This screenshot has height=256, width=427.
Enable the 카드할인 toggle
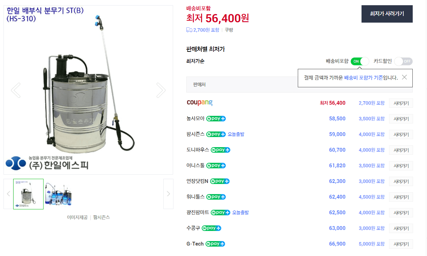click(x=403, y=61)
